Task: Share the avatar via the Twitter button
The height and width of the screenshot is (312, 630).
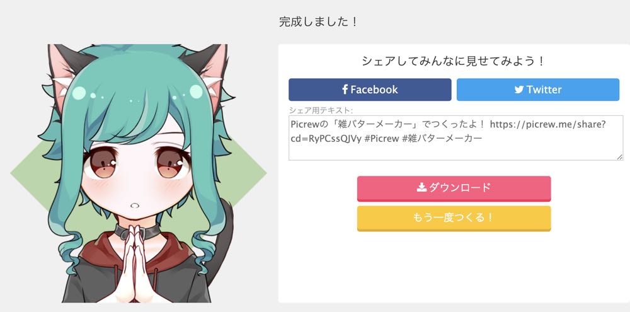Action: coord(537,90)
